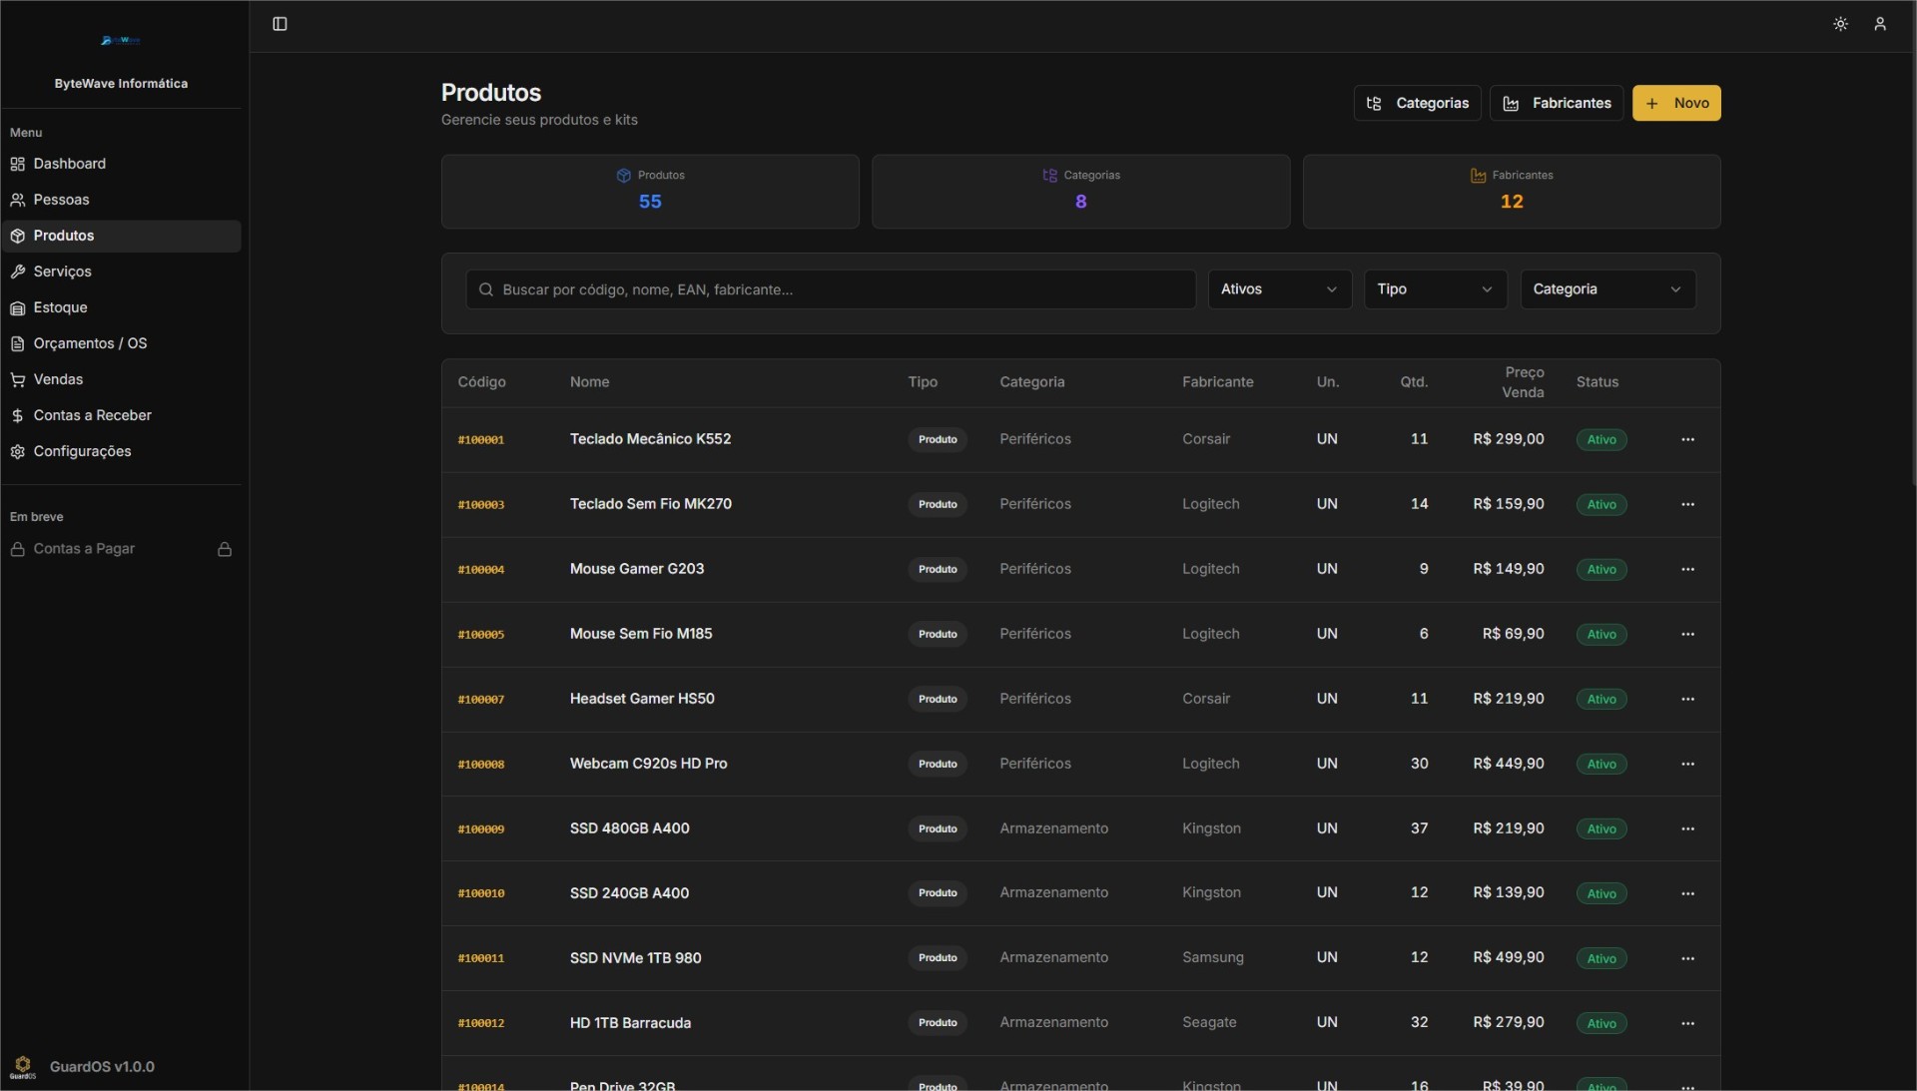Open three-dot menu for Mouse Gamer G203
The width and height of the screenshot is (1917, 1091).
click(1687, 569)
